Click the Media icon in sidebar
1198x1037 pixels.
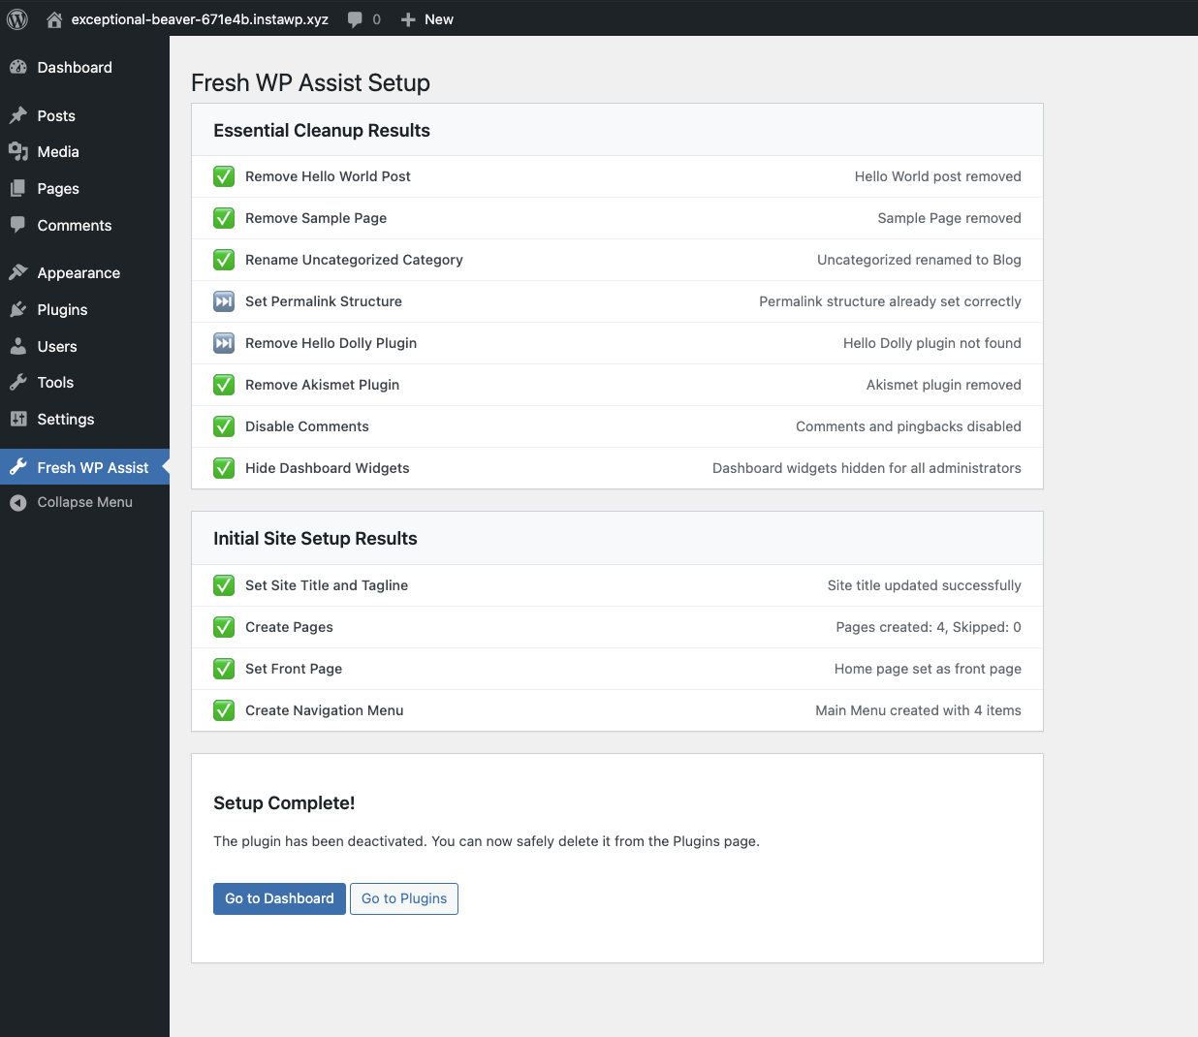pyautogui.click(x=18, y=152)
